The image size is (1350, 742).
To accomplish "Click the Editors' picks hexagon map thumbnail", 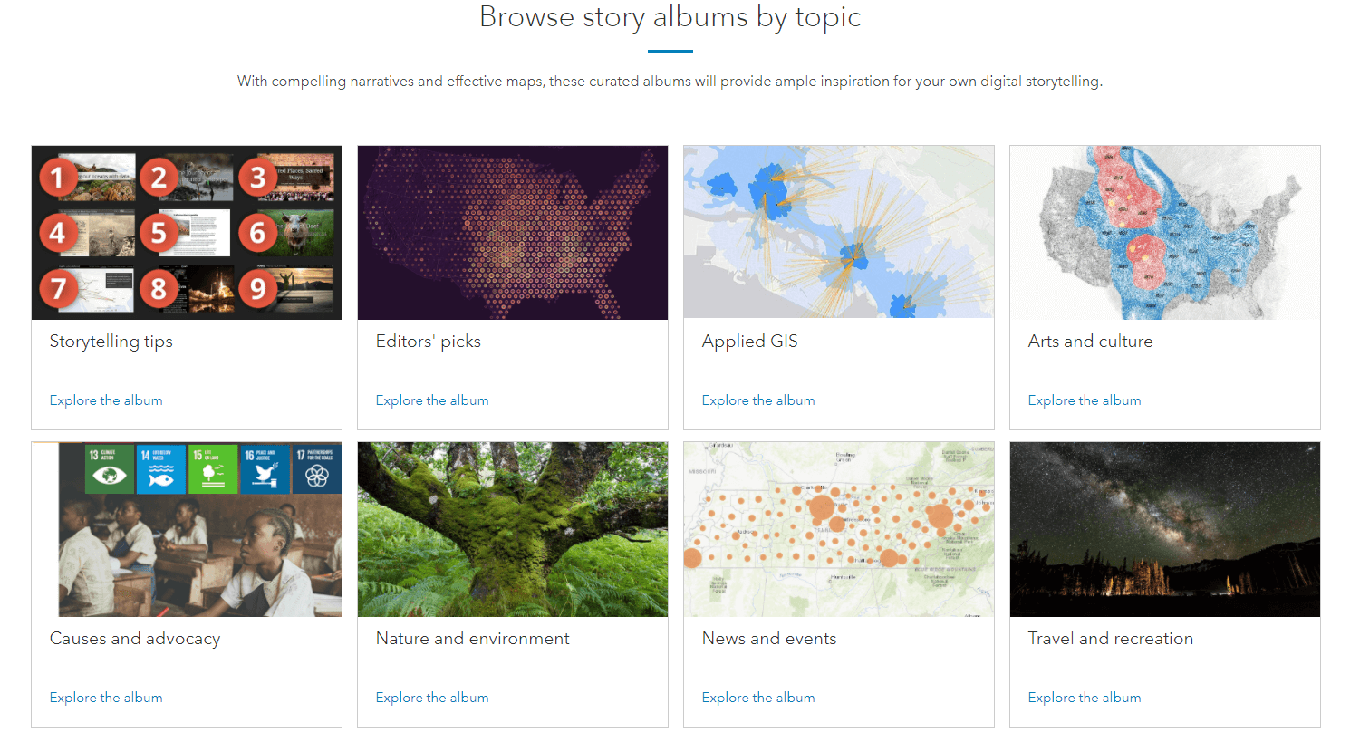I will click(513, 233).
